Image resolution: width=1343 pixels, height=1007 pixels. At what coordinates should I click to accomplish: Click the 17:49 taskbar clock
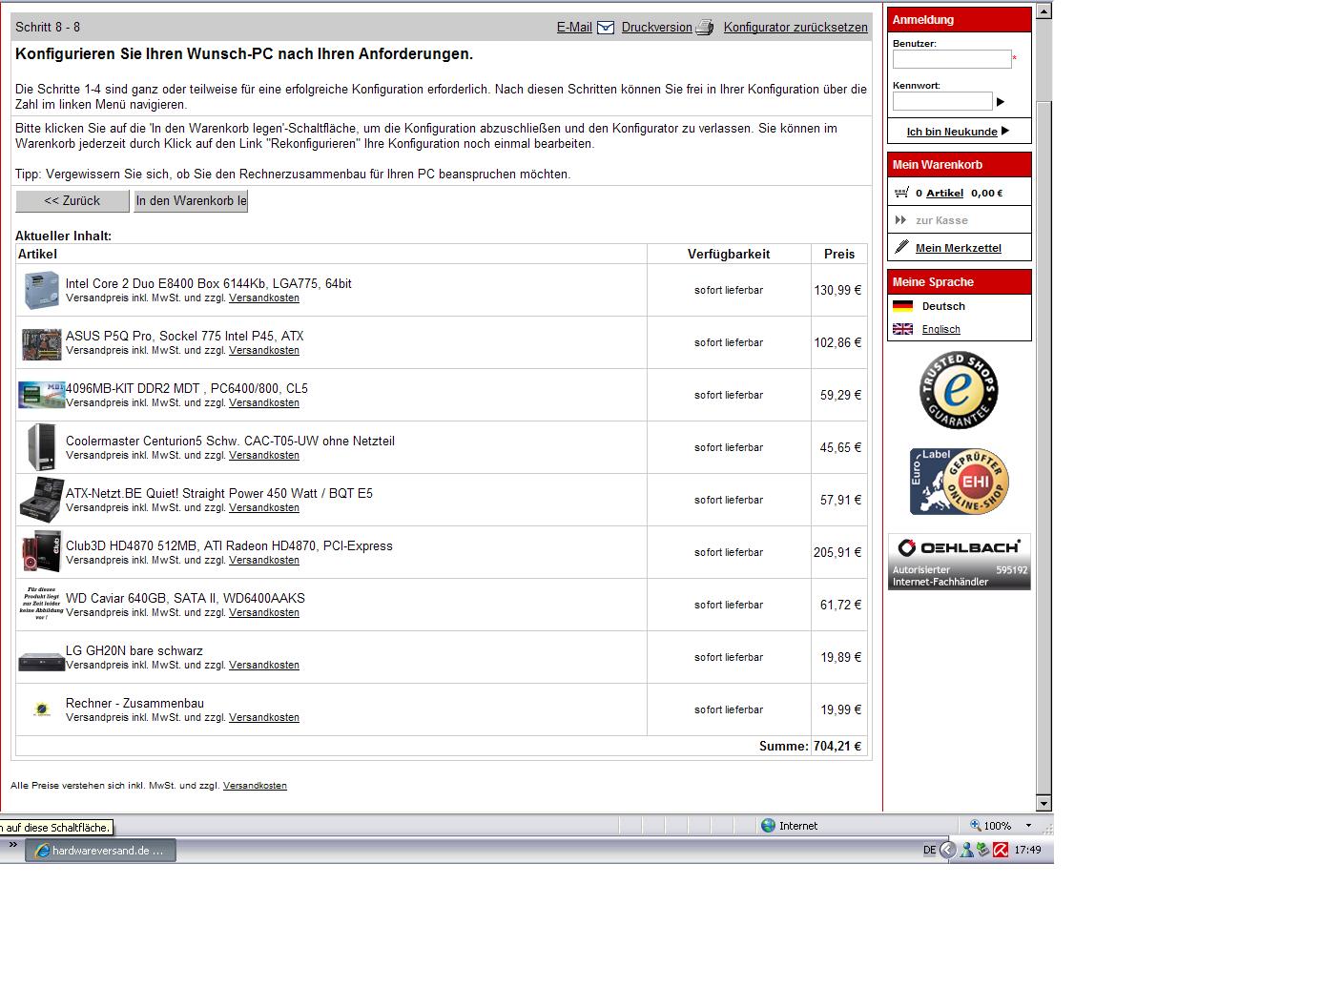(1027, 851)
